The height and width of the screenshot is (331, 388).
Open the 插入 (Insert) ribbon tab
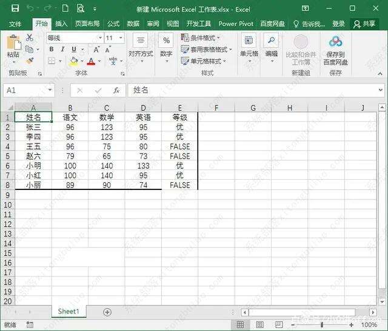(61, 24)
